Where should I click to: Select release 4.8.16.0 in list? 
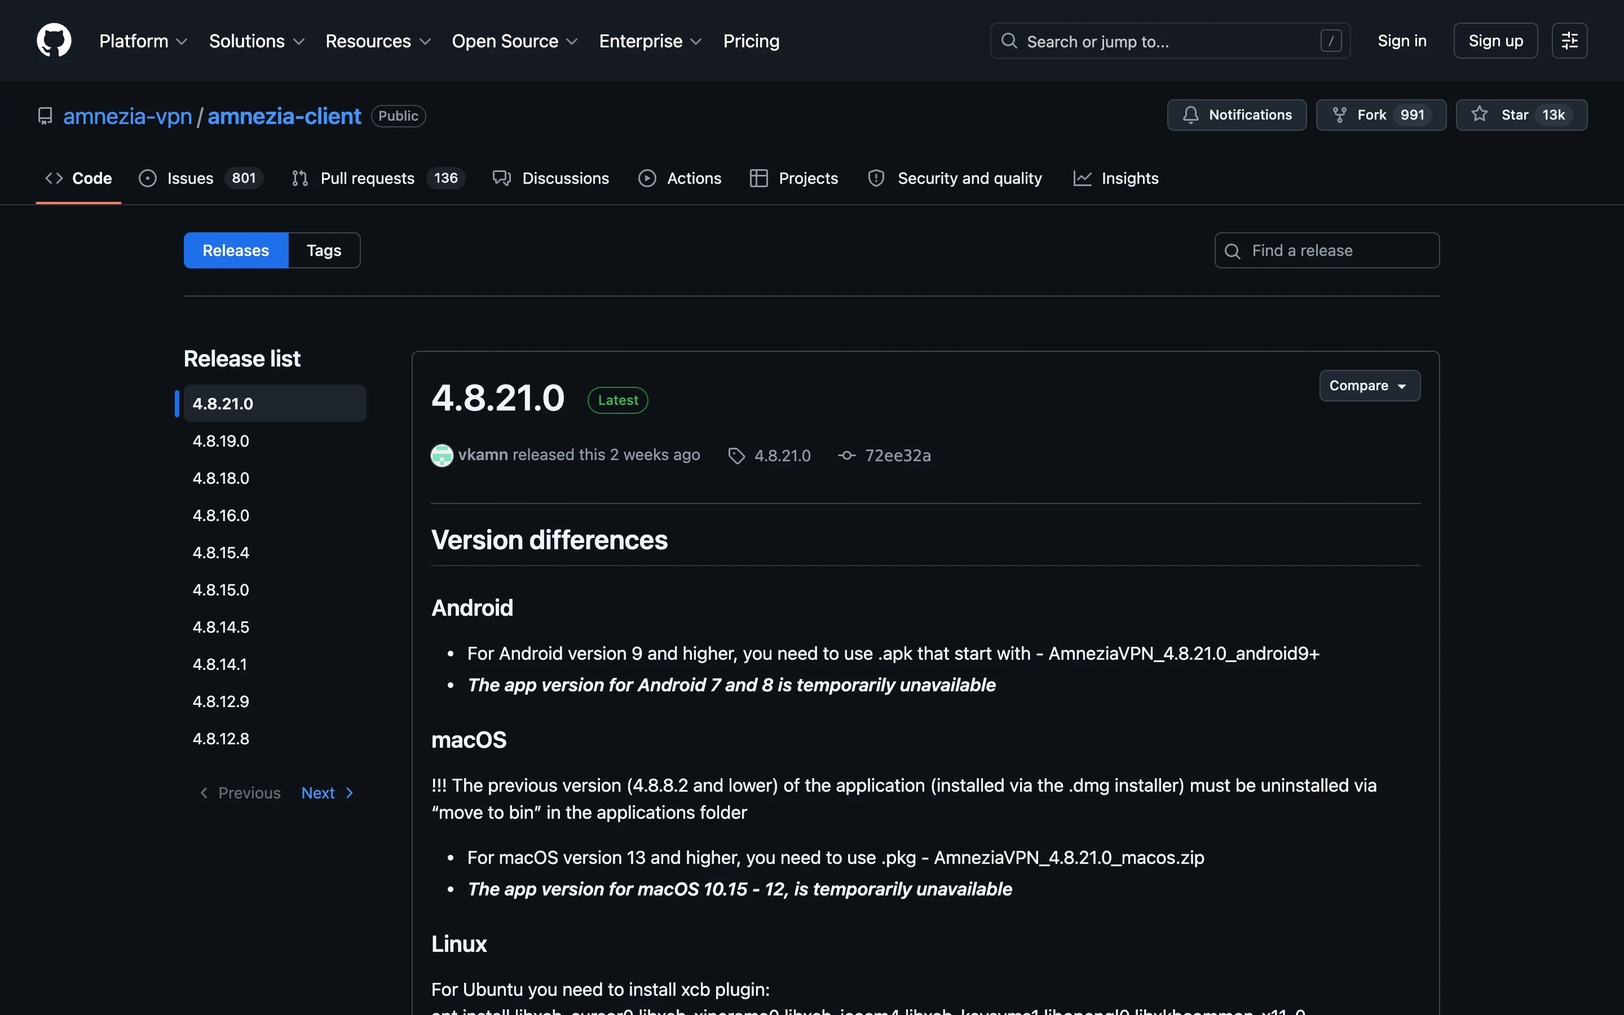275,515
